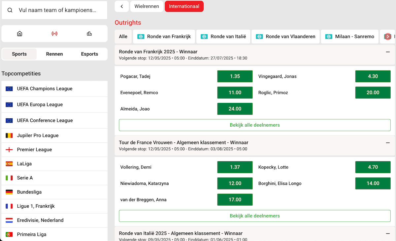Click the red arrow to reveal more race filters

(x=387, y=36)
